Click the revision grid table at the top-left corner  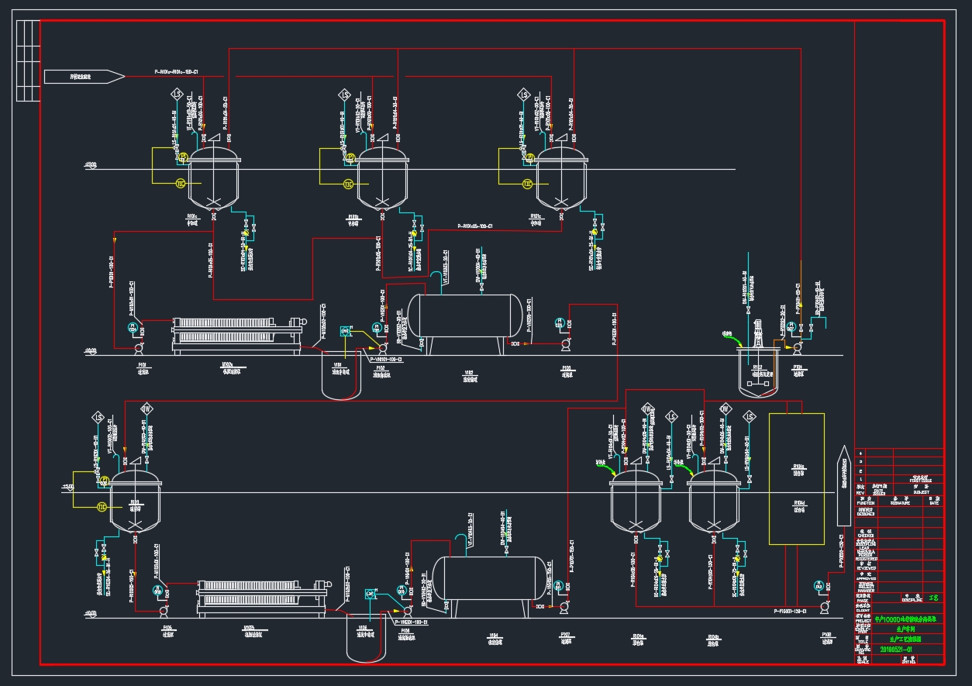tap(28, 60)
